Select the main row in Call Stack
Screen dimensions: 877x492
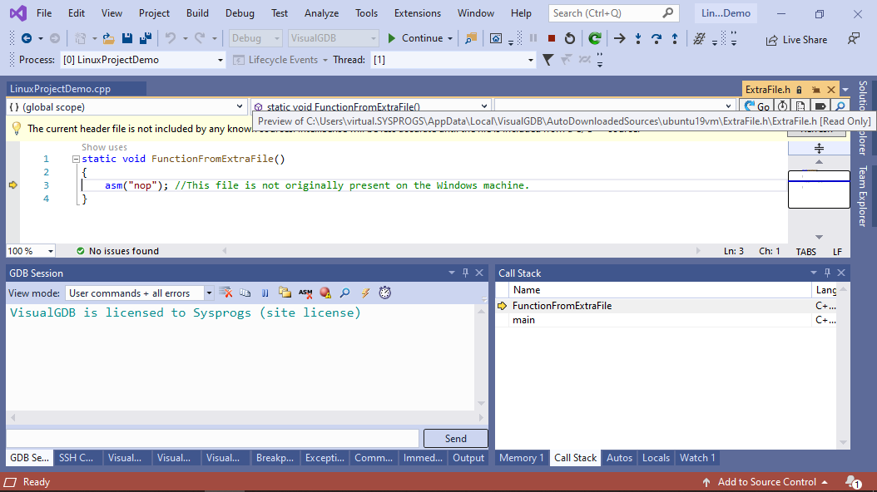click(x=666, y=320)
